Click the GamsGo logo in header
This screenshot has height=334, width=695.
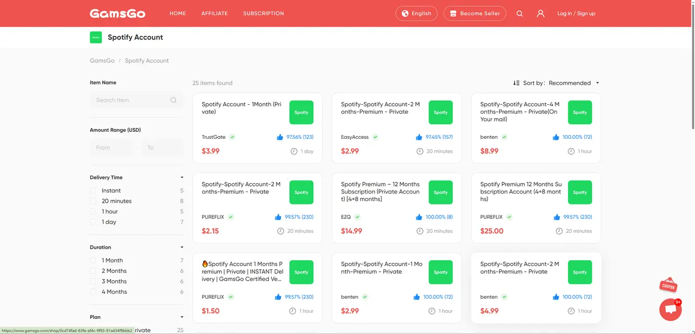click(117, 14)
